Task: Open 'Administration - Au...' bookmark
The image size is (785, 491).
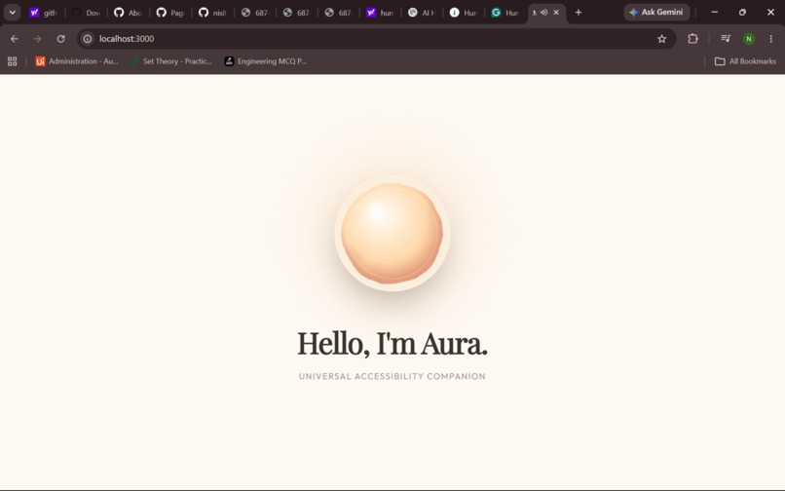Action: point(77,61)
